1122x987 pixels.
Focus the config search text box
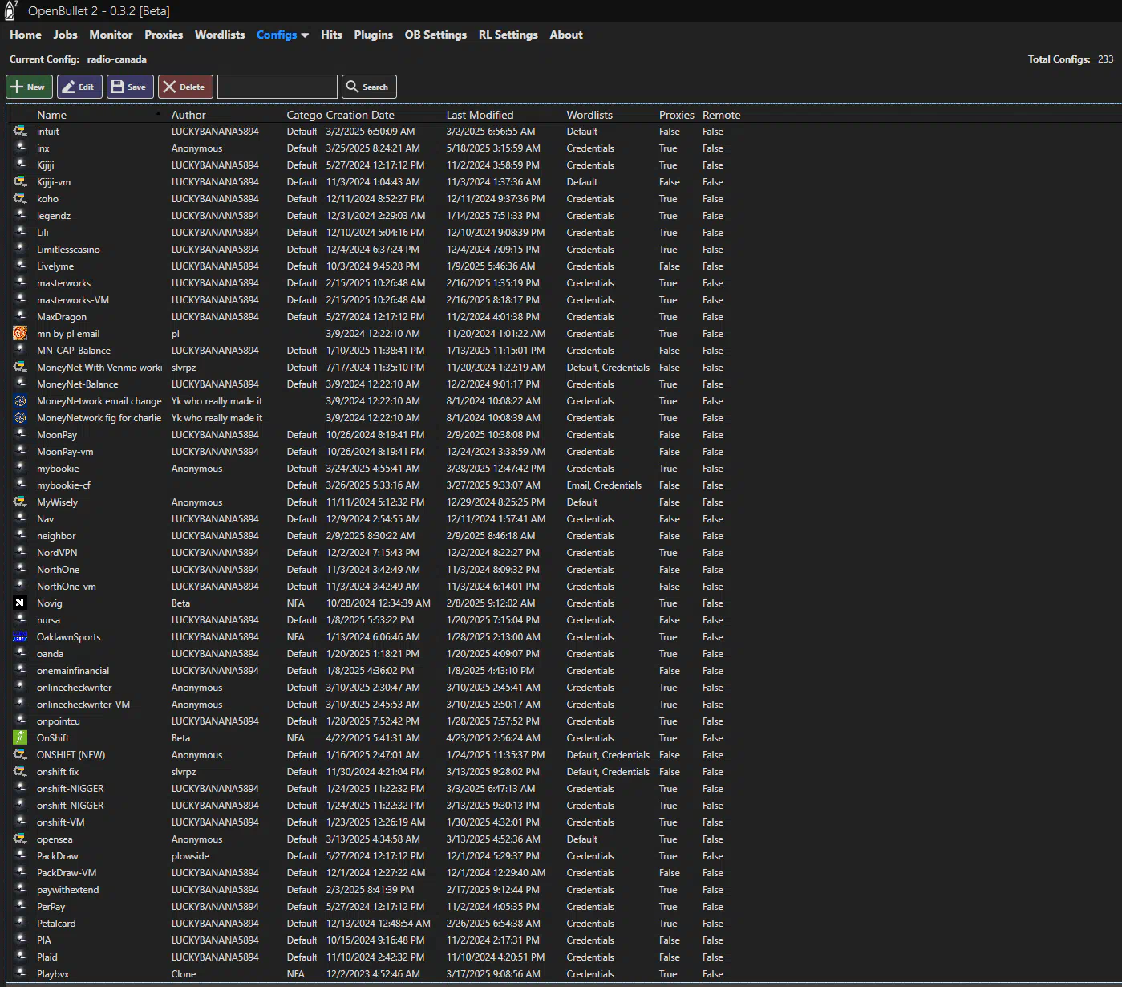coord(277,87)
